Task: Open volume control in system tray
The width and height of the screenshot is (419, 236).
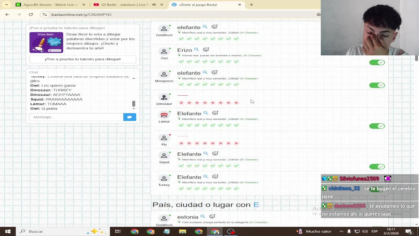Action: 365,231
